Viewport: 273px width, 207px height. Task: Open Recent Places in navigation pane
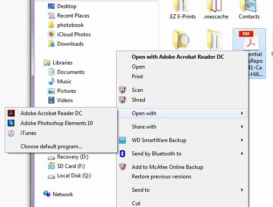coord(73,16)
